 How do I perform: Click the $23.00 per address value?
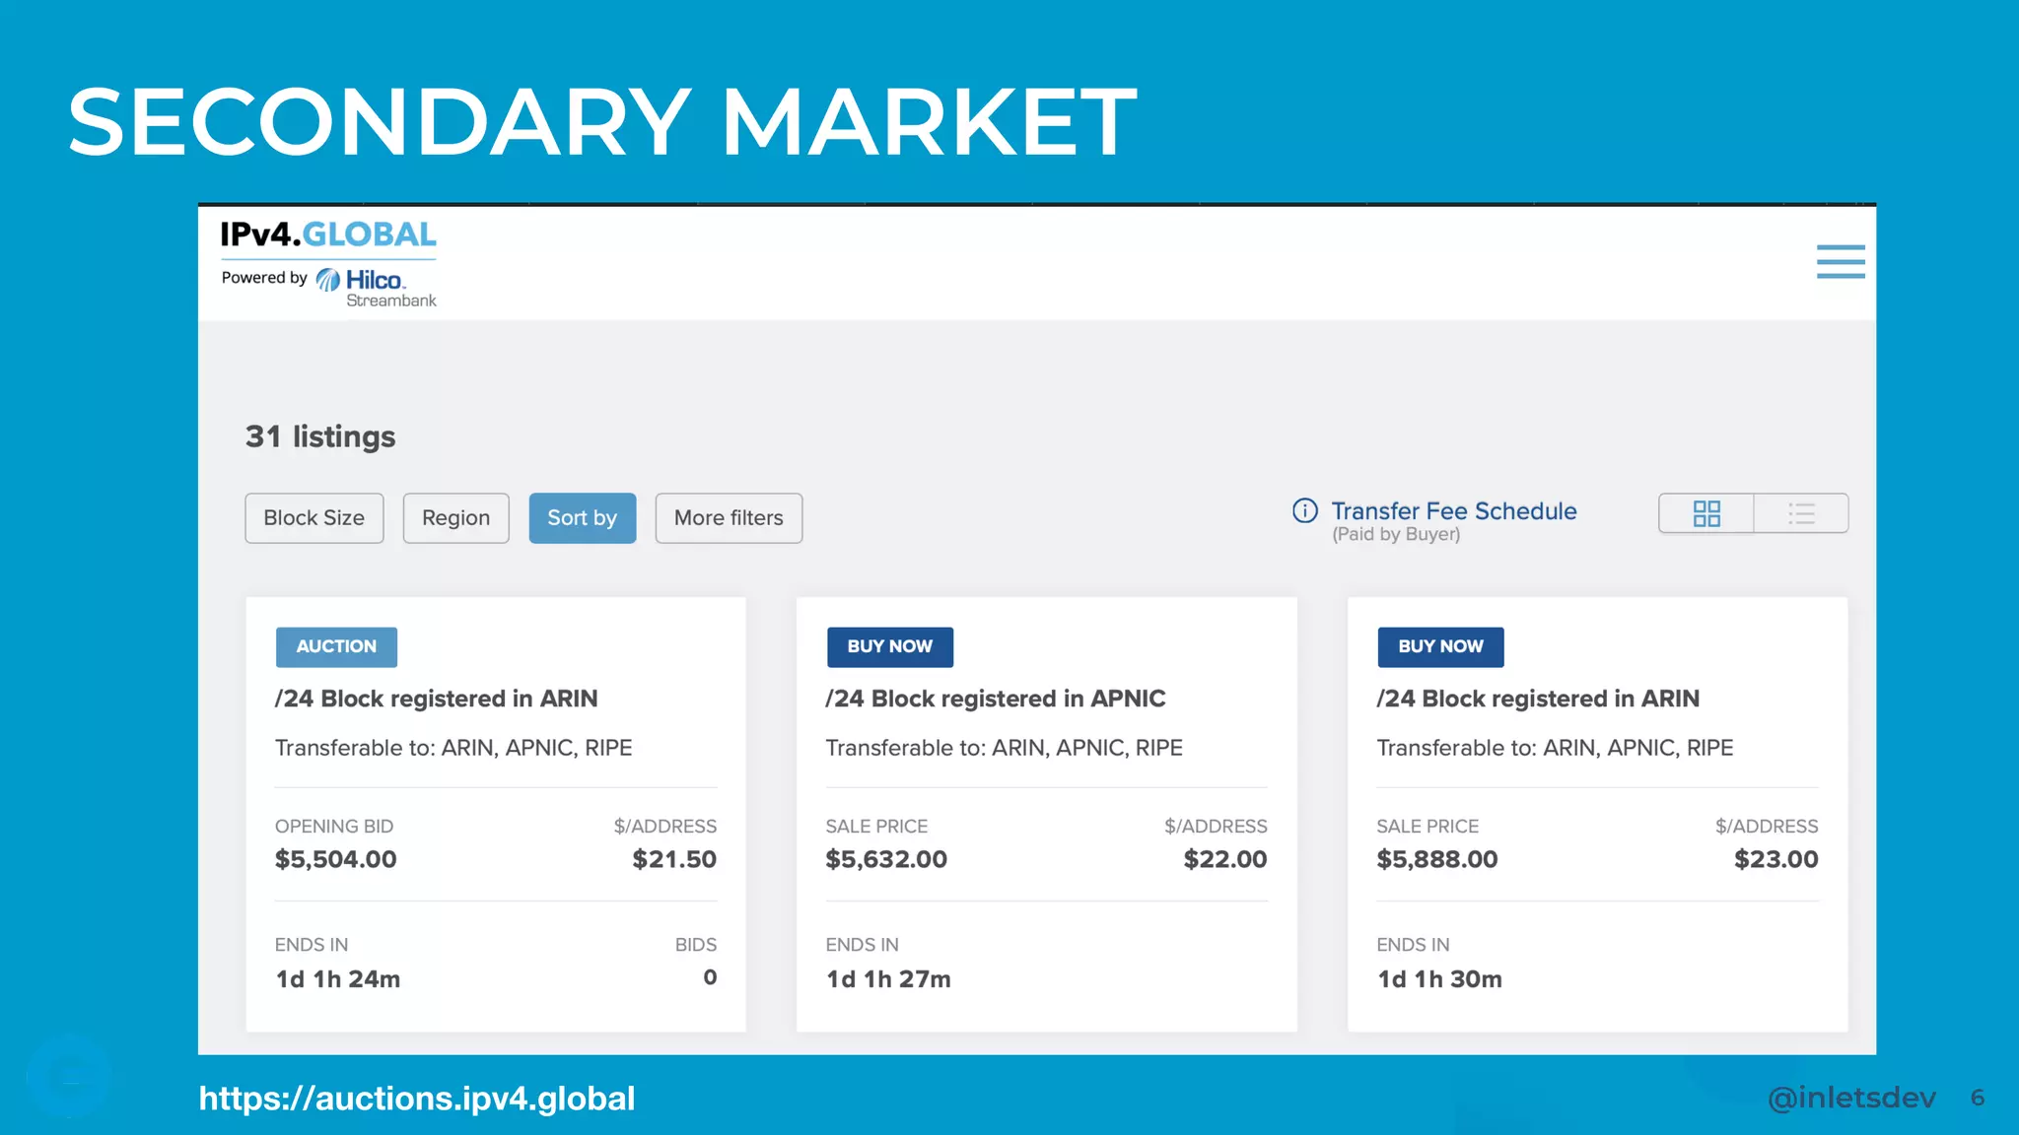[x=1776, y=859]
